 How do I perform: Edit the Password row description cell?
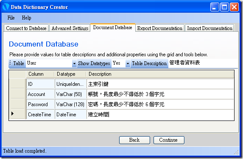coord(160,104)
